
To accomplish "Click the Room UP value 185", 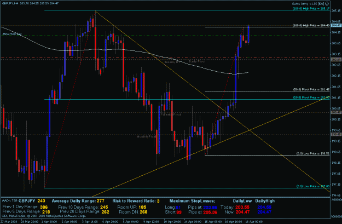I will click(x=142, y=207).
